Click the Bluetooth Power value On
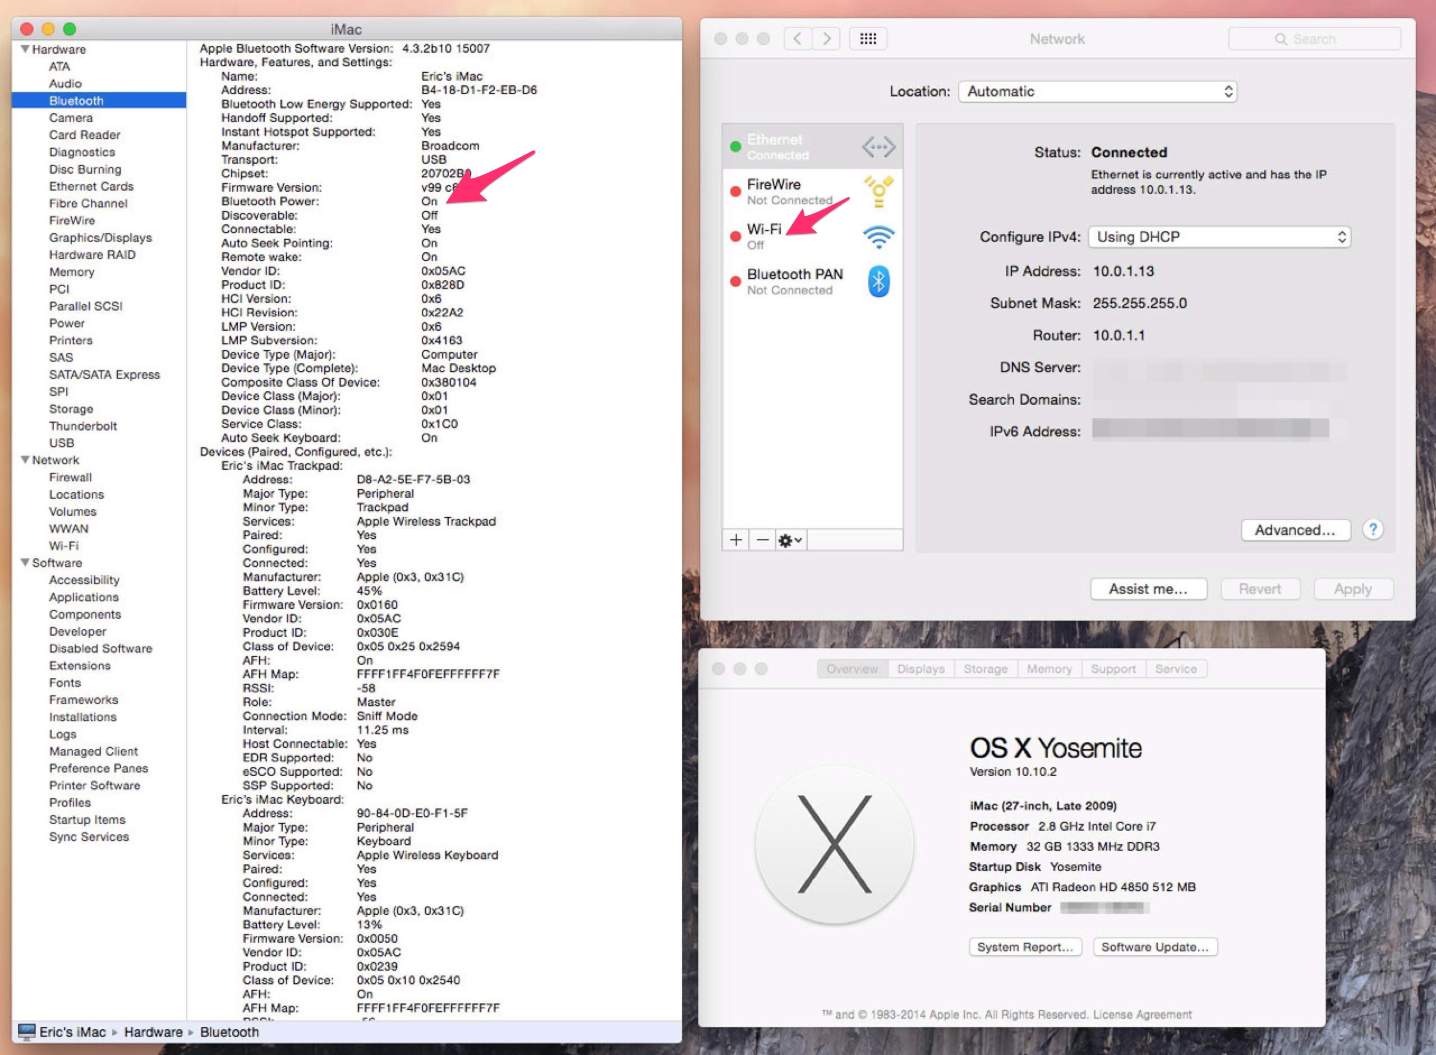The width and height of the screenshot is (1436, 1055). coord(429,201)
